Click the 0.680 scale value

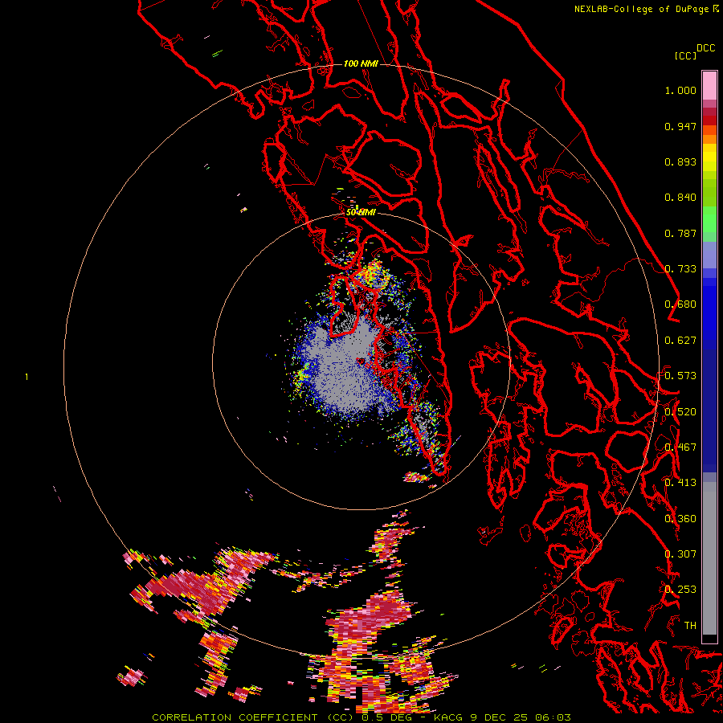[x=680, y=304]
